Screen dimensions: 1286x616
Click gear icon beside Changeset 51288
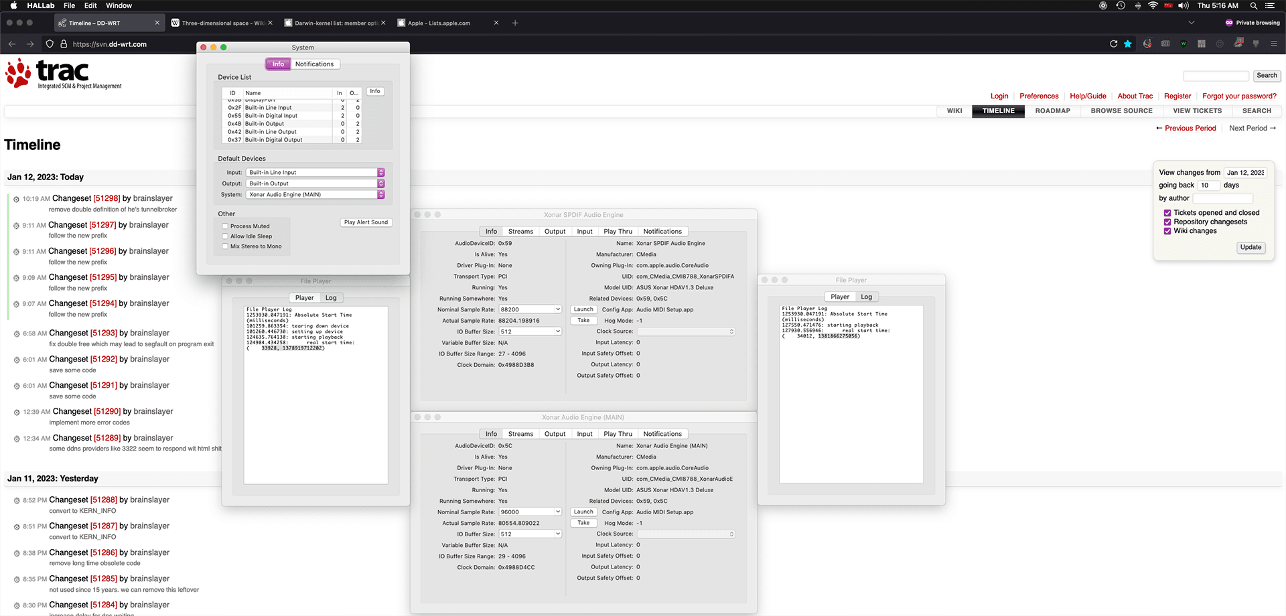click(17, 501)
